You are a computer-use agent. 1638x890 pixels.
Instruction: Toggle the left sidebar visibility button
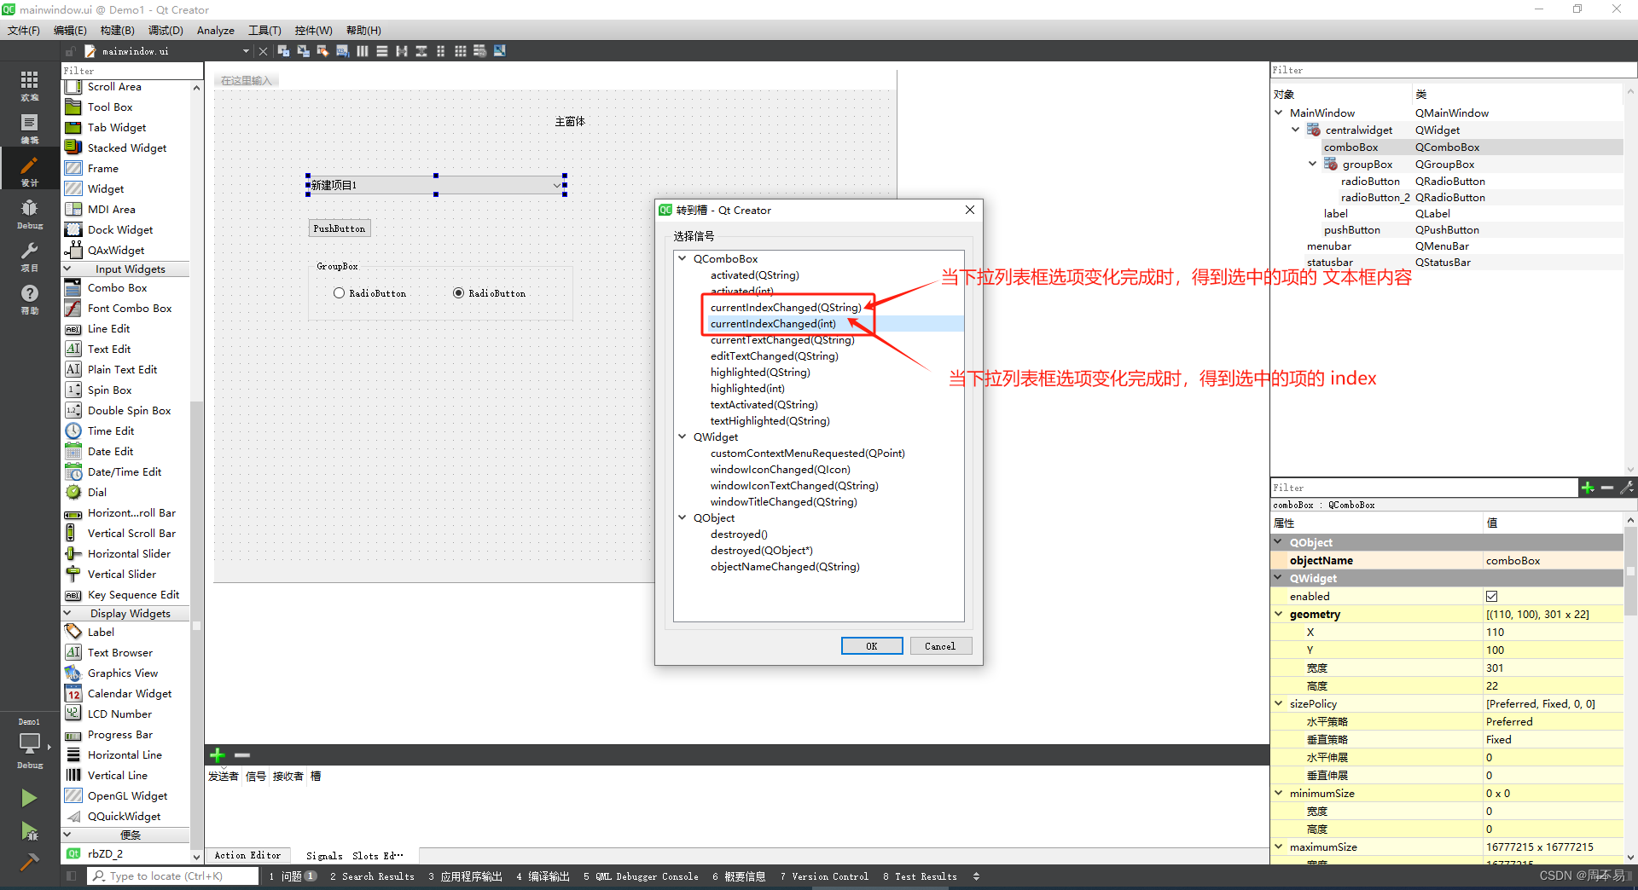coord(72,876)
